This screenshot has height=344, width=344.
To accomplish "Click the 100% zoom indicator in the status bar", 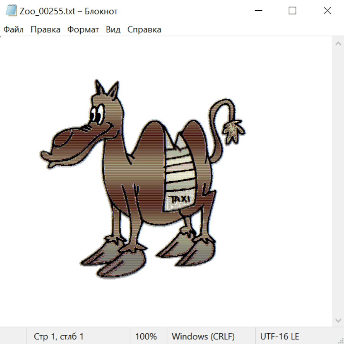I will point(146,336).
